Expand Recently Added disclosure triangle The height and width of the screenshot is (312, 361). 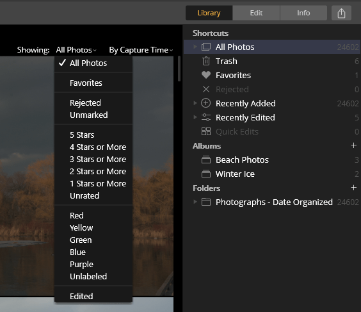pos(195,103)
